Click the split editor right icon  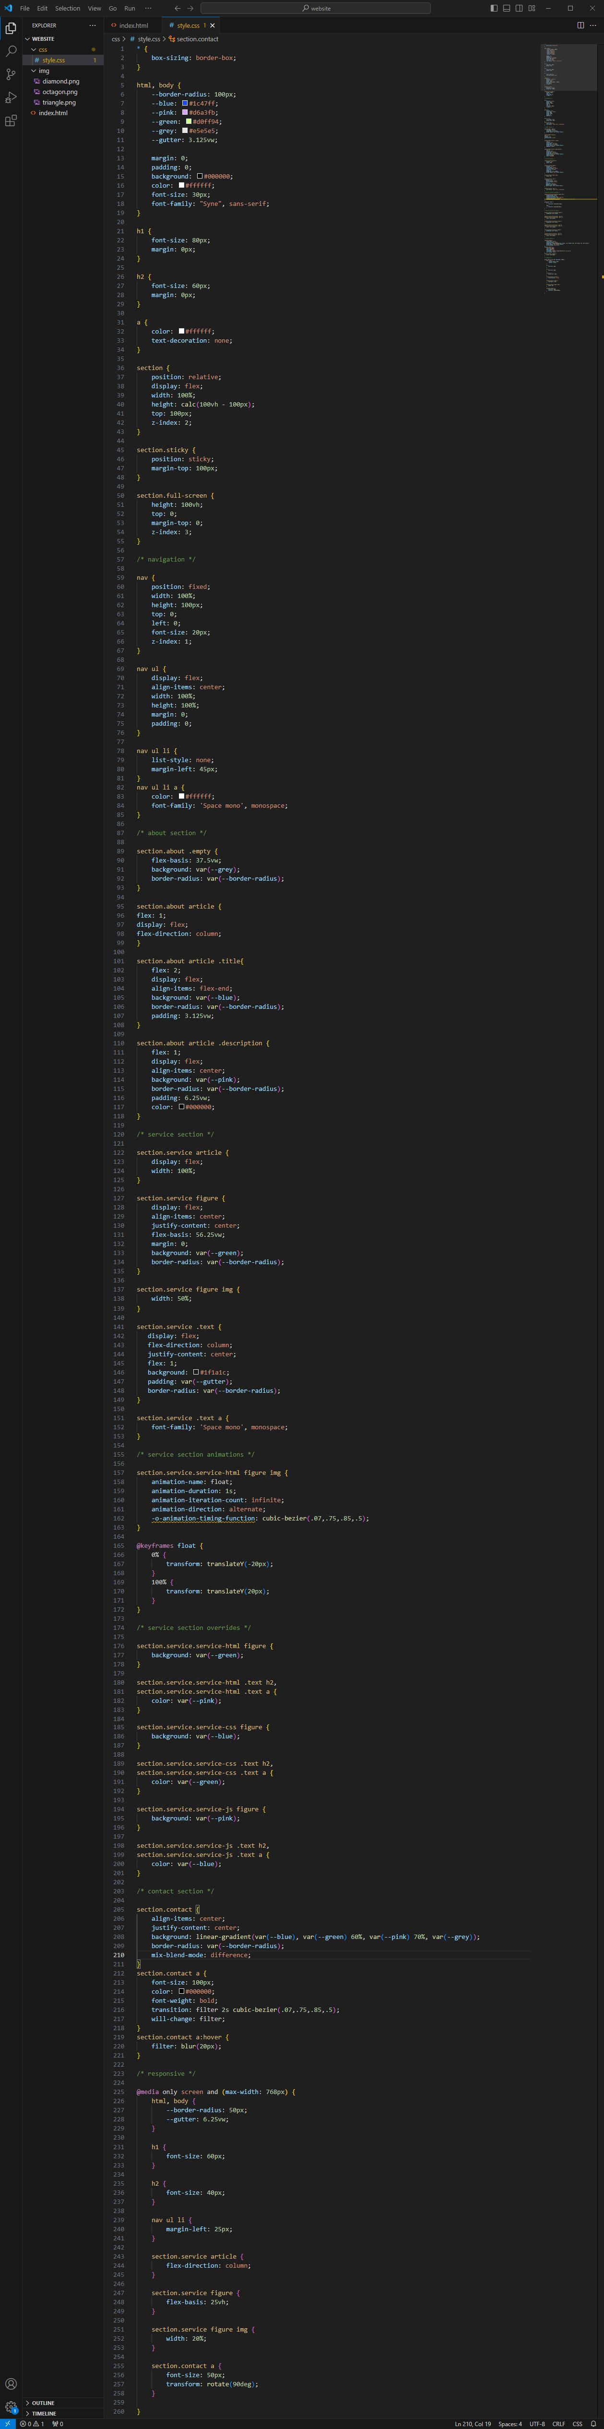coord(580,25)
